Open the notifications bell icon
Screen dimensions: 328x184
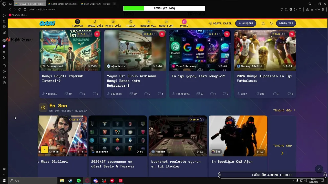(271, 23)
